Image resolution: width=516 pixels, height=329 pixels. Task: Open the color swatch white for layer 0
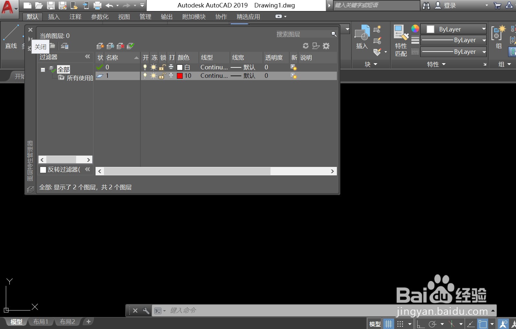coord(180,67)
